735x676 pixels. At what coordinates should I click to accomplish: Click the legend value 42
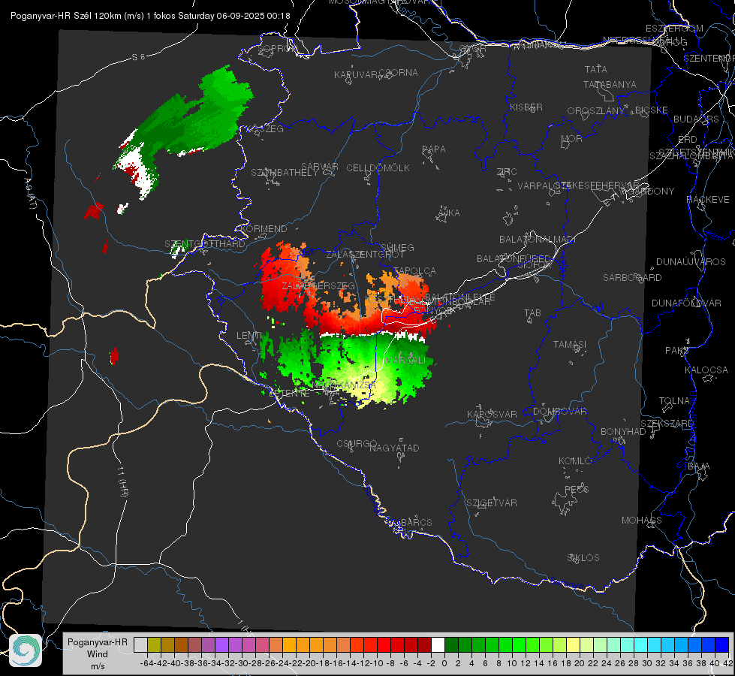727,663
